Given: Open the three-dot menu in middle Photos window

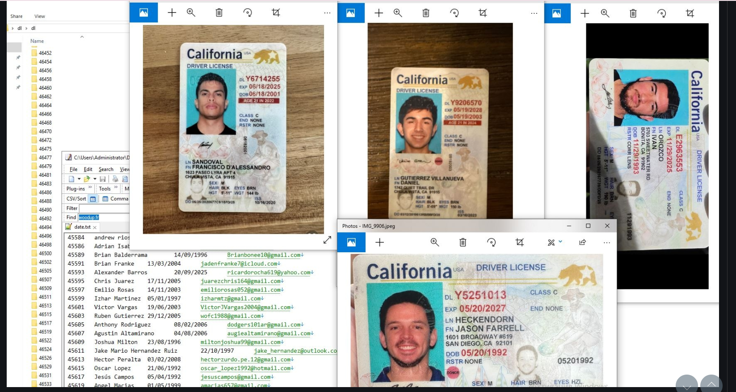Looking at the screenshot, I should click(x=534, y=13).
